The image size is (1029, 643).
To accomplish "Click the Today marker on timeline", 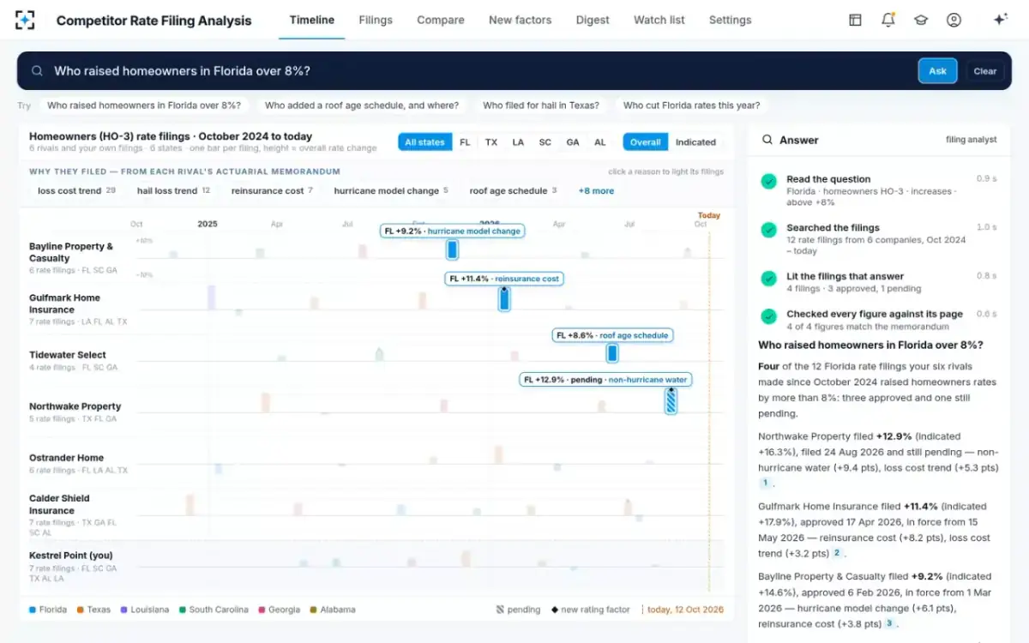I will coord(709,215).
